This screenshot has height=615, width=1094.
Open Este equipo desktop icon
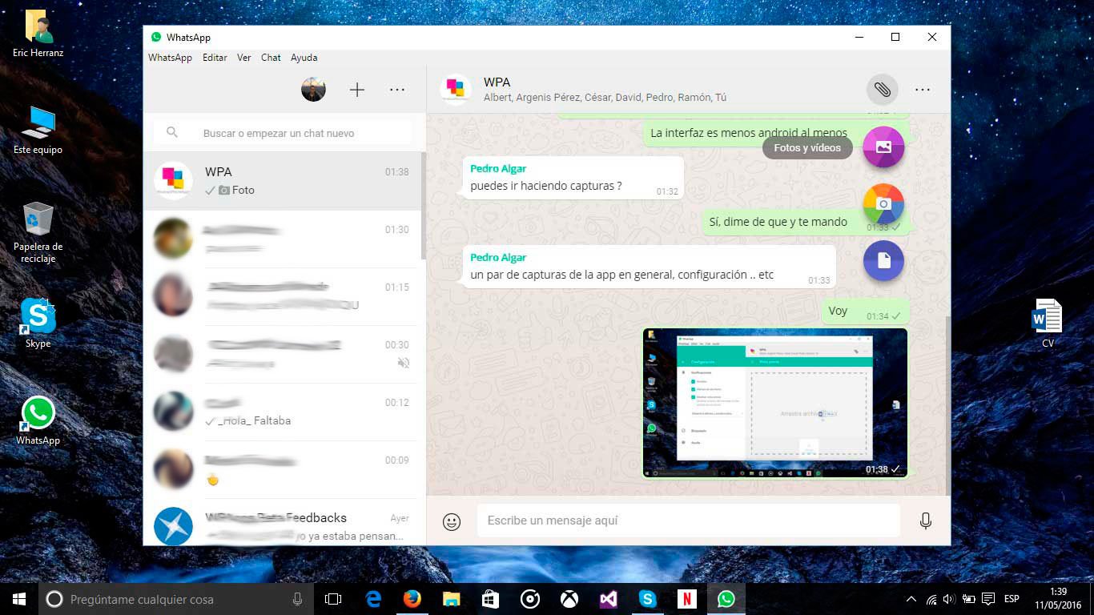[x=38, y=131]
